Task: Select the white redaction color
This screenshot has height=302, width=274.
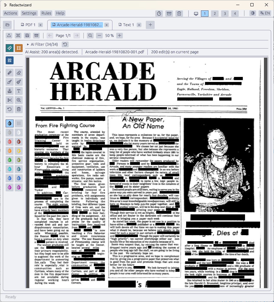Action: coord(19,132)
